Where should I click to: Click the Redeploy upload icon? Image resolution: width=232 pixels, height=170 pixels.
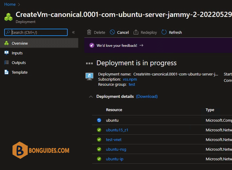pos(136,32)
